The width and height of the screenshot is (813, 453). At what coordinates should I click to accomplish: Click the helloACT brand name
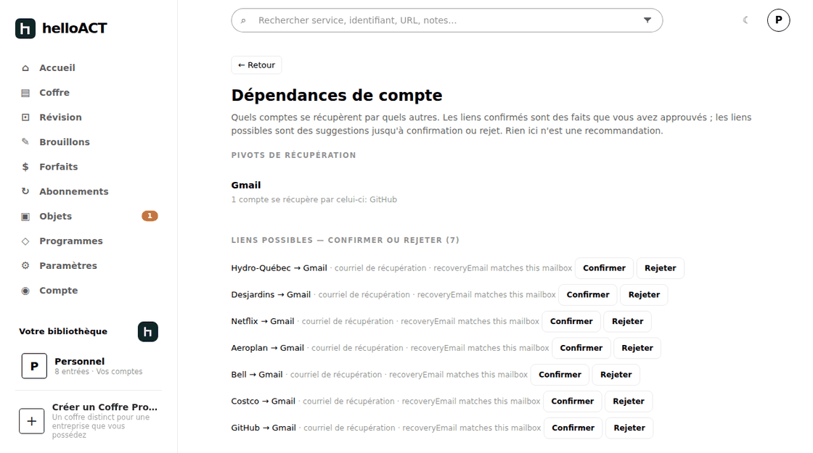(74, 28)
